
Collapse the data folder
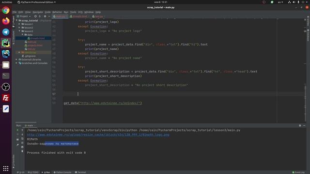click(22, 35)
